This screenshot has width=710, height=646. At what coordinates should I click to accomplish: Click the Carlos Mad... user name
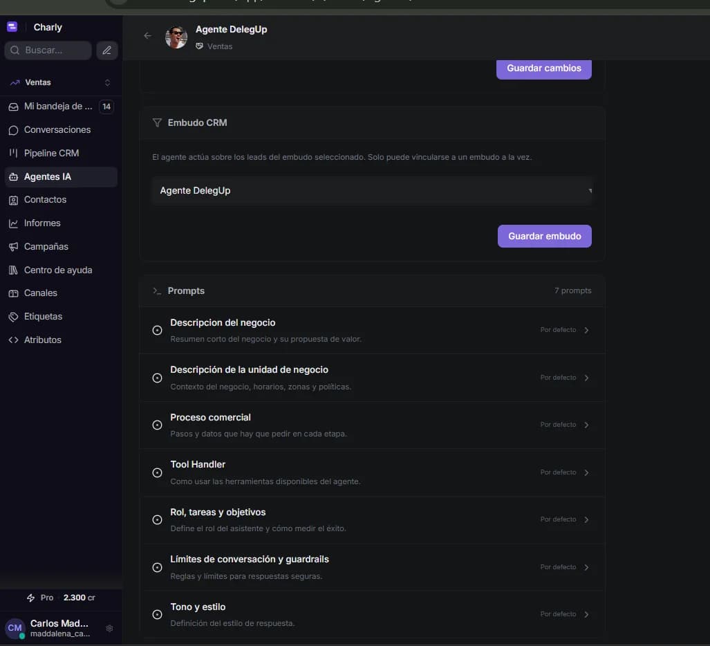pyautogui.click(x=59, y=623)
